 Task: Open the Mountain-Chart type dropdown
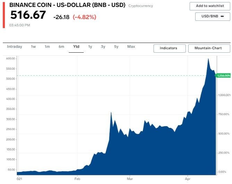tap(208, 48)
